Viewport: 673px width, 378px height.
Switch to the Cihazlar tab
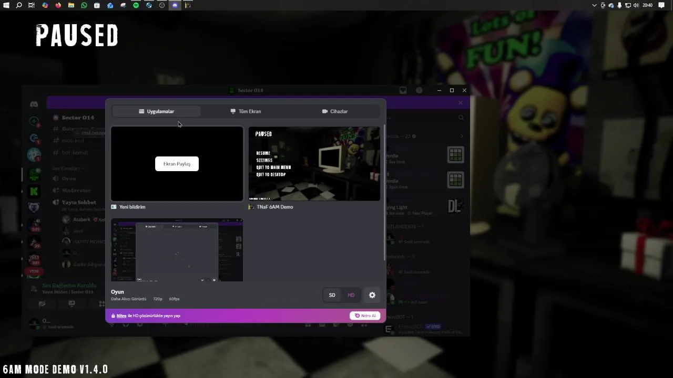click(x=335, y=111)
